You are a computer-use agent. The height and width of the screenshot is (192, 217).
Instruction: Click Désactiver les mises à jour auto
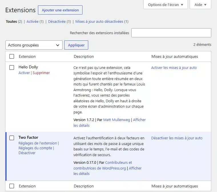coord(177,138)
